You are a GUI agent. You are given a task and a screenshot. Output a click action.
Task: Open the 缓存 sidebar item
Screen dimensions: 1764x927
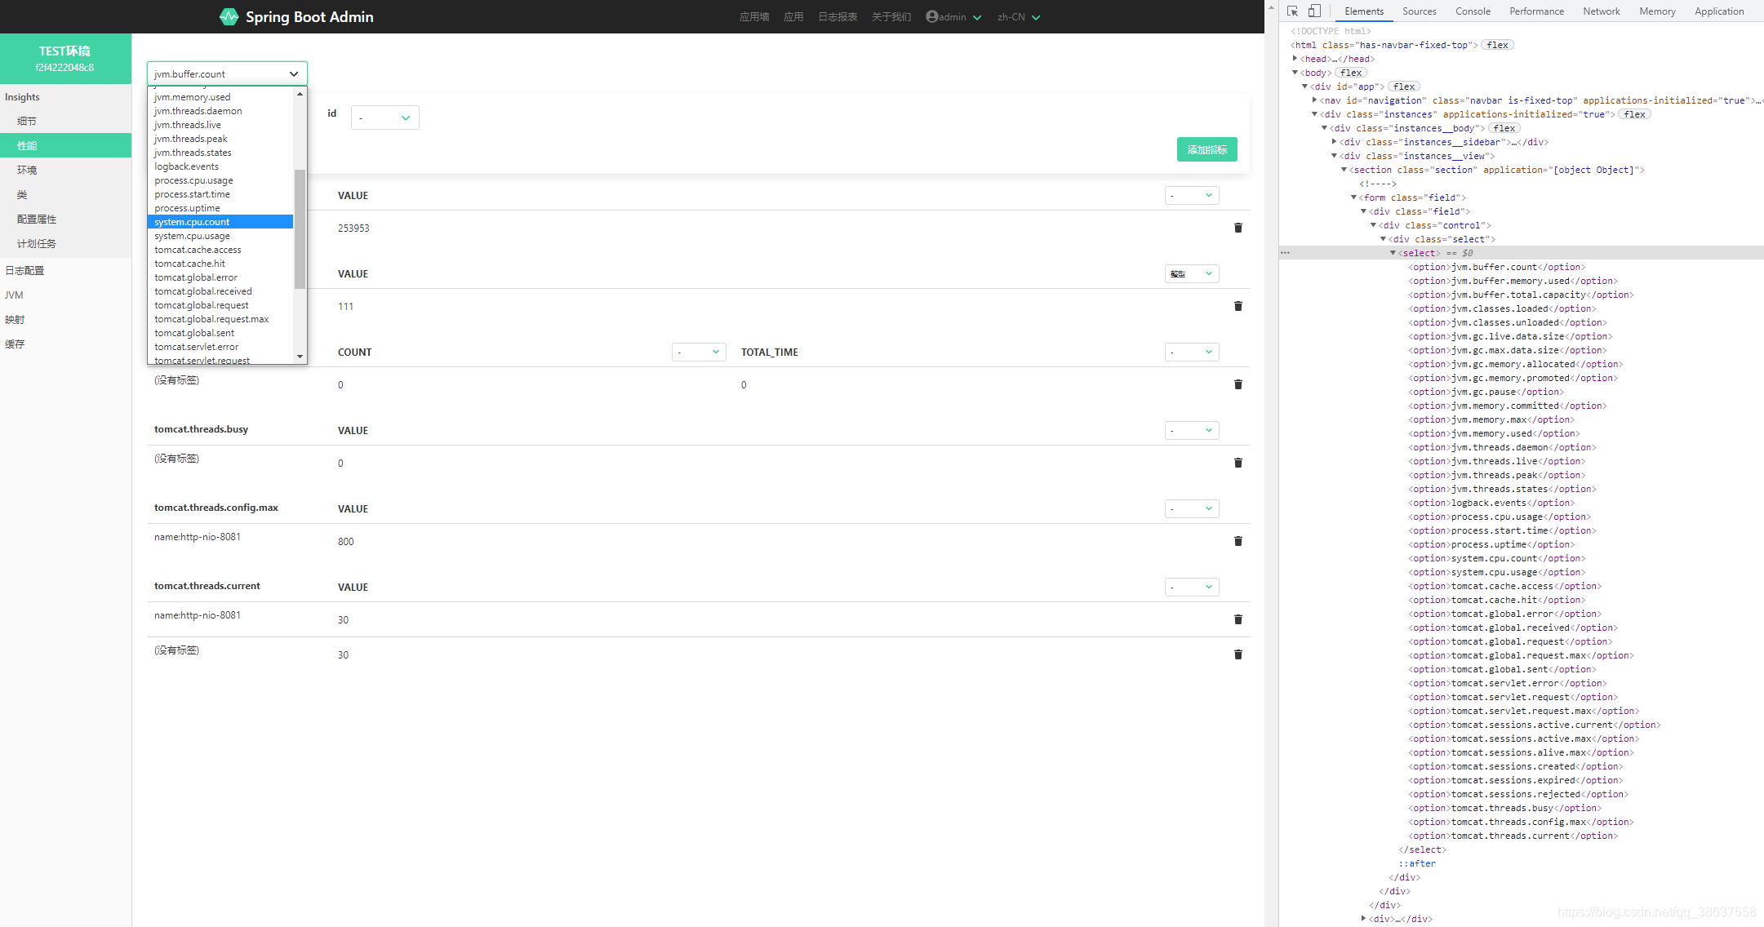65,344
